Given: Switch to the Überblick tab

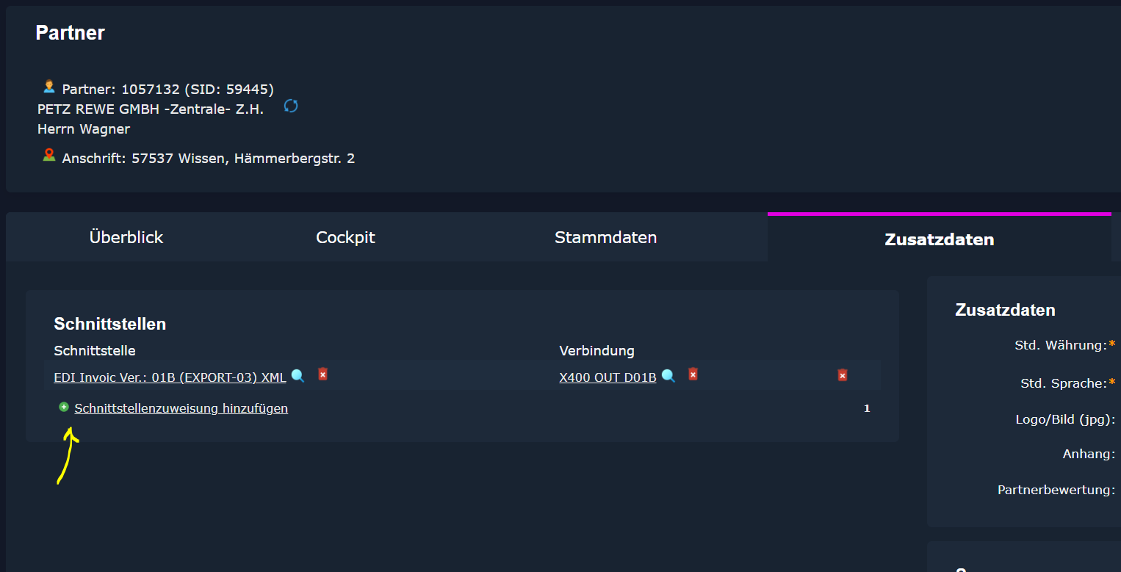Looking at the screenshot, I should pyautogui.click(x=126, y=237).
